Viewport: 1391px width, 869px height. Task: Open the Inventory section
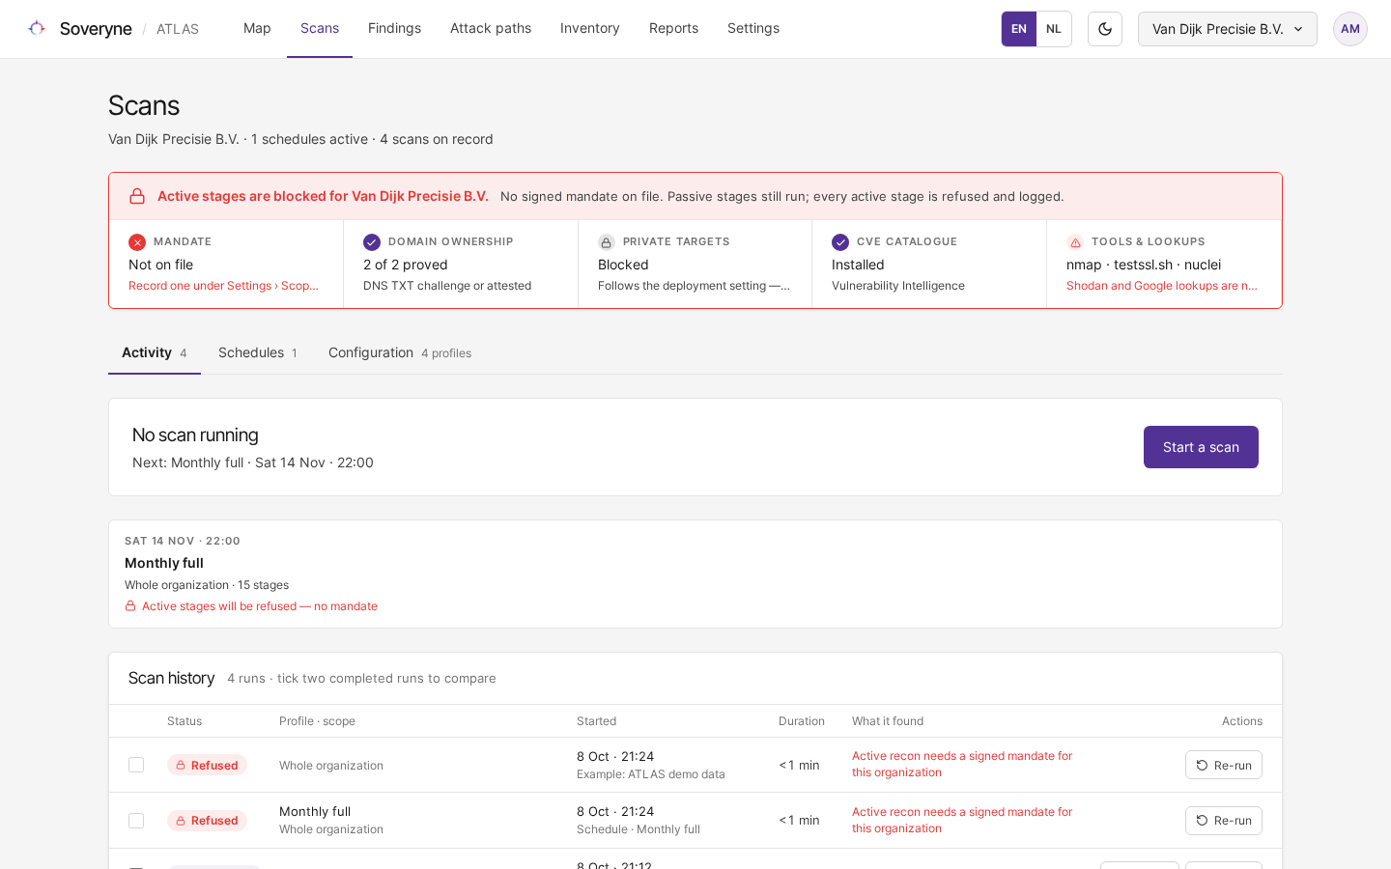tap(590, 28)
